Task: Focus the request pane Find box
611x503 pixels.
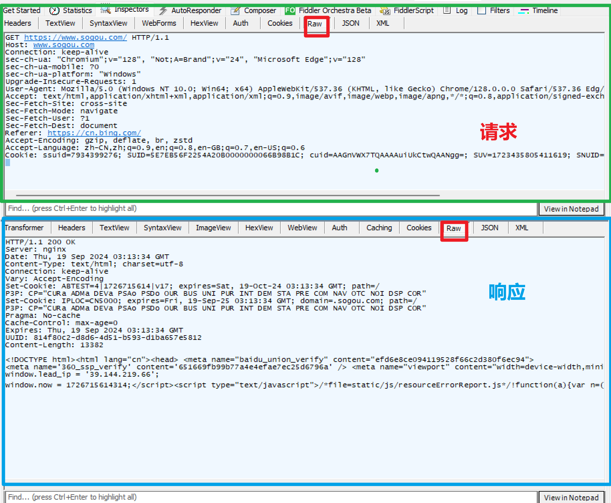Action: click(271, 209)
